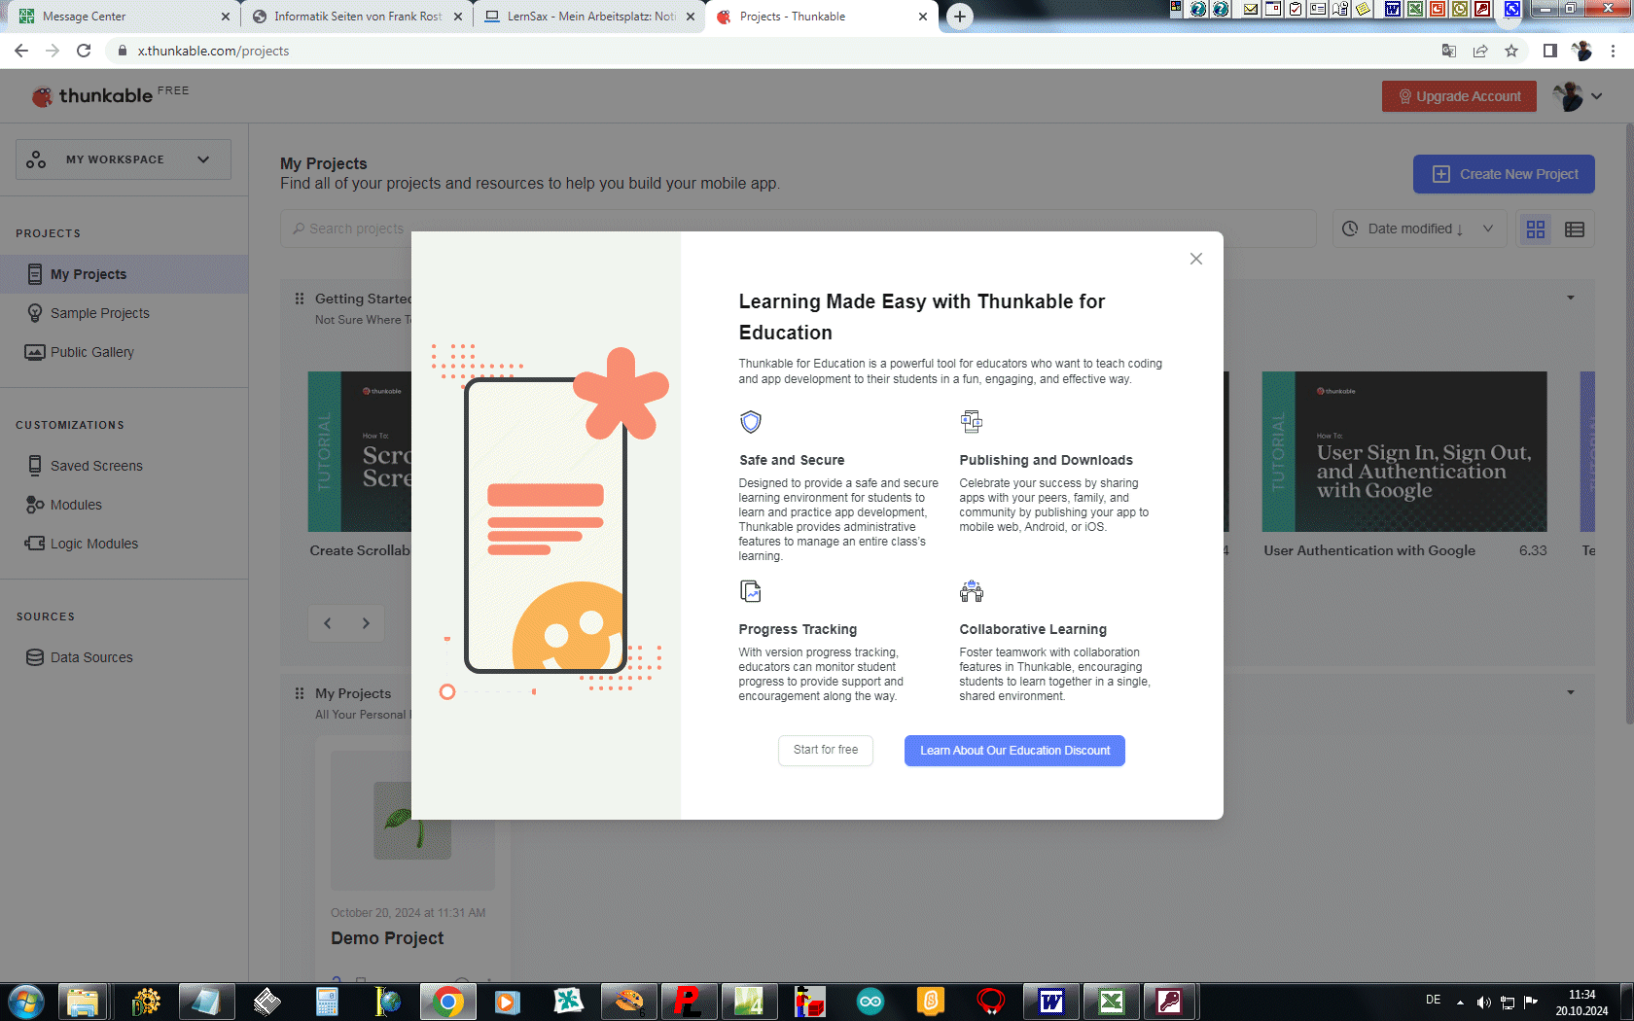This screenshot has width=1634, height=1021.
Task: Click the Demo Project title
Action: [x=387, y=938]
